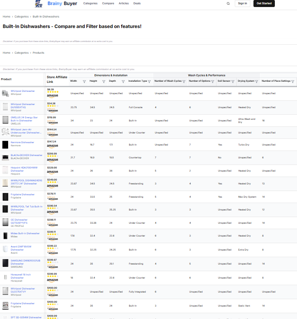This screenshot has width=297, height=319.
Task: Click 'Static Vent' drying system cell
Action: click(244, 306)
